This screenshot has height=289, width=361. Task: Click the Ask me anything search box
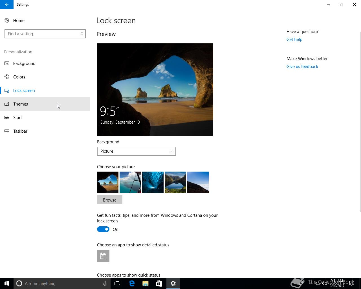62,283
